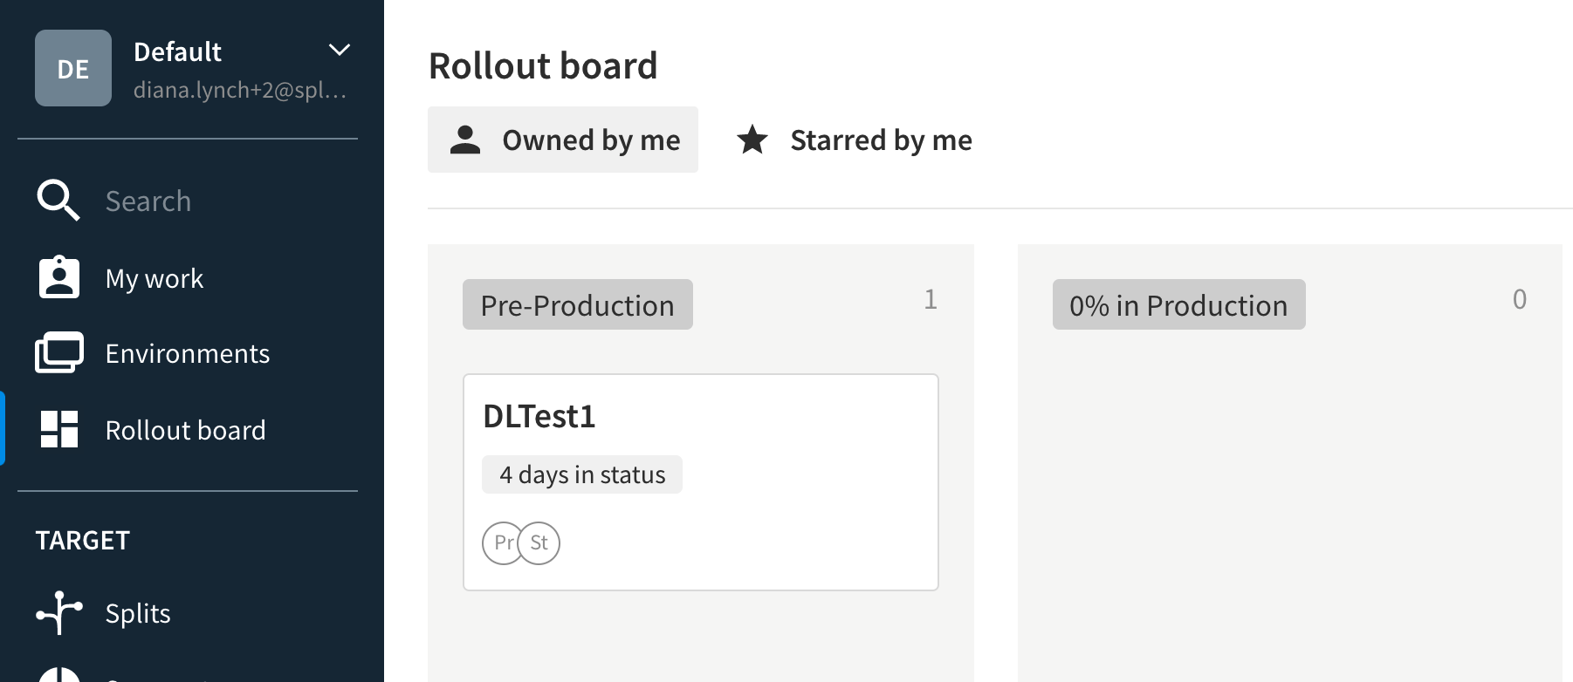1573x682 pixels.
Task: Toggle the Starred by me filter
Action: (855, 140)
